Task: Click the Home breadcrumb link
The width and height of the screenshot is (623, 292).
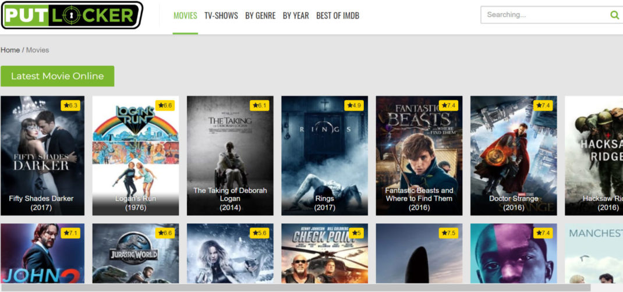Action: (x=10, y=50)
